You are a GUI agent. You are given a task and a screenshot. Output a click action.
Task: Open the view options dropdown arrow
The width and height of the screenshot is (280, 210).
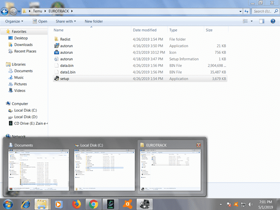coord(252,21)
